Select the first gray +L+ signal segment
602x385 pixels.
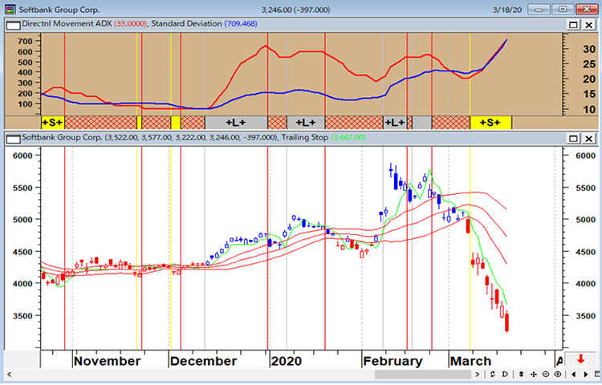235,122
